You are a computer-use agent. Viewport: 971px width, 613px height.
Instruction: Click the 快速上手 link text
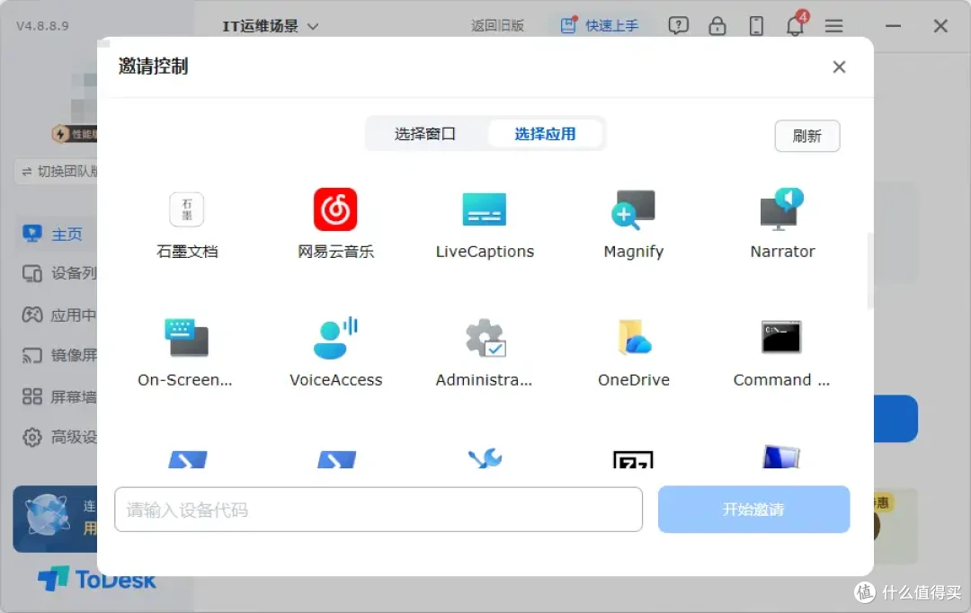(x=612, y=25)
